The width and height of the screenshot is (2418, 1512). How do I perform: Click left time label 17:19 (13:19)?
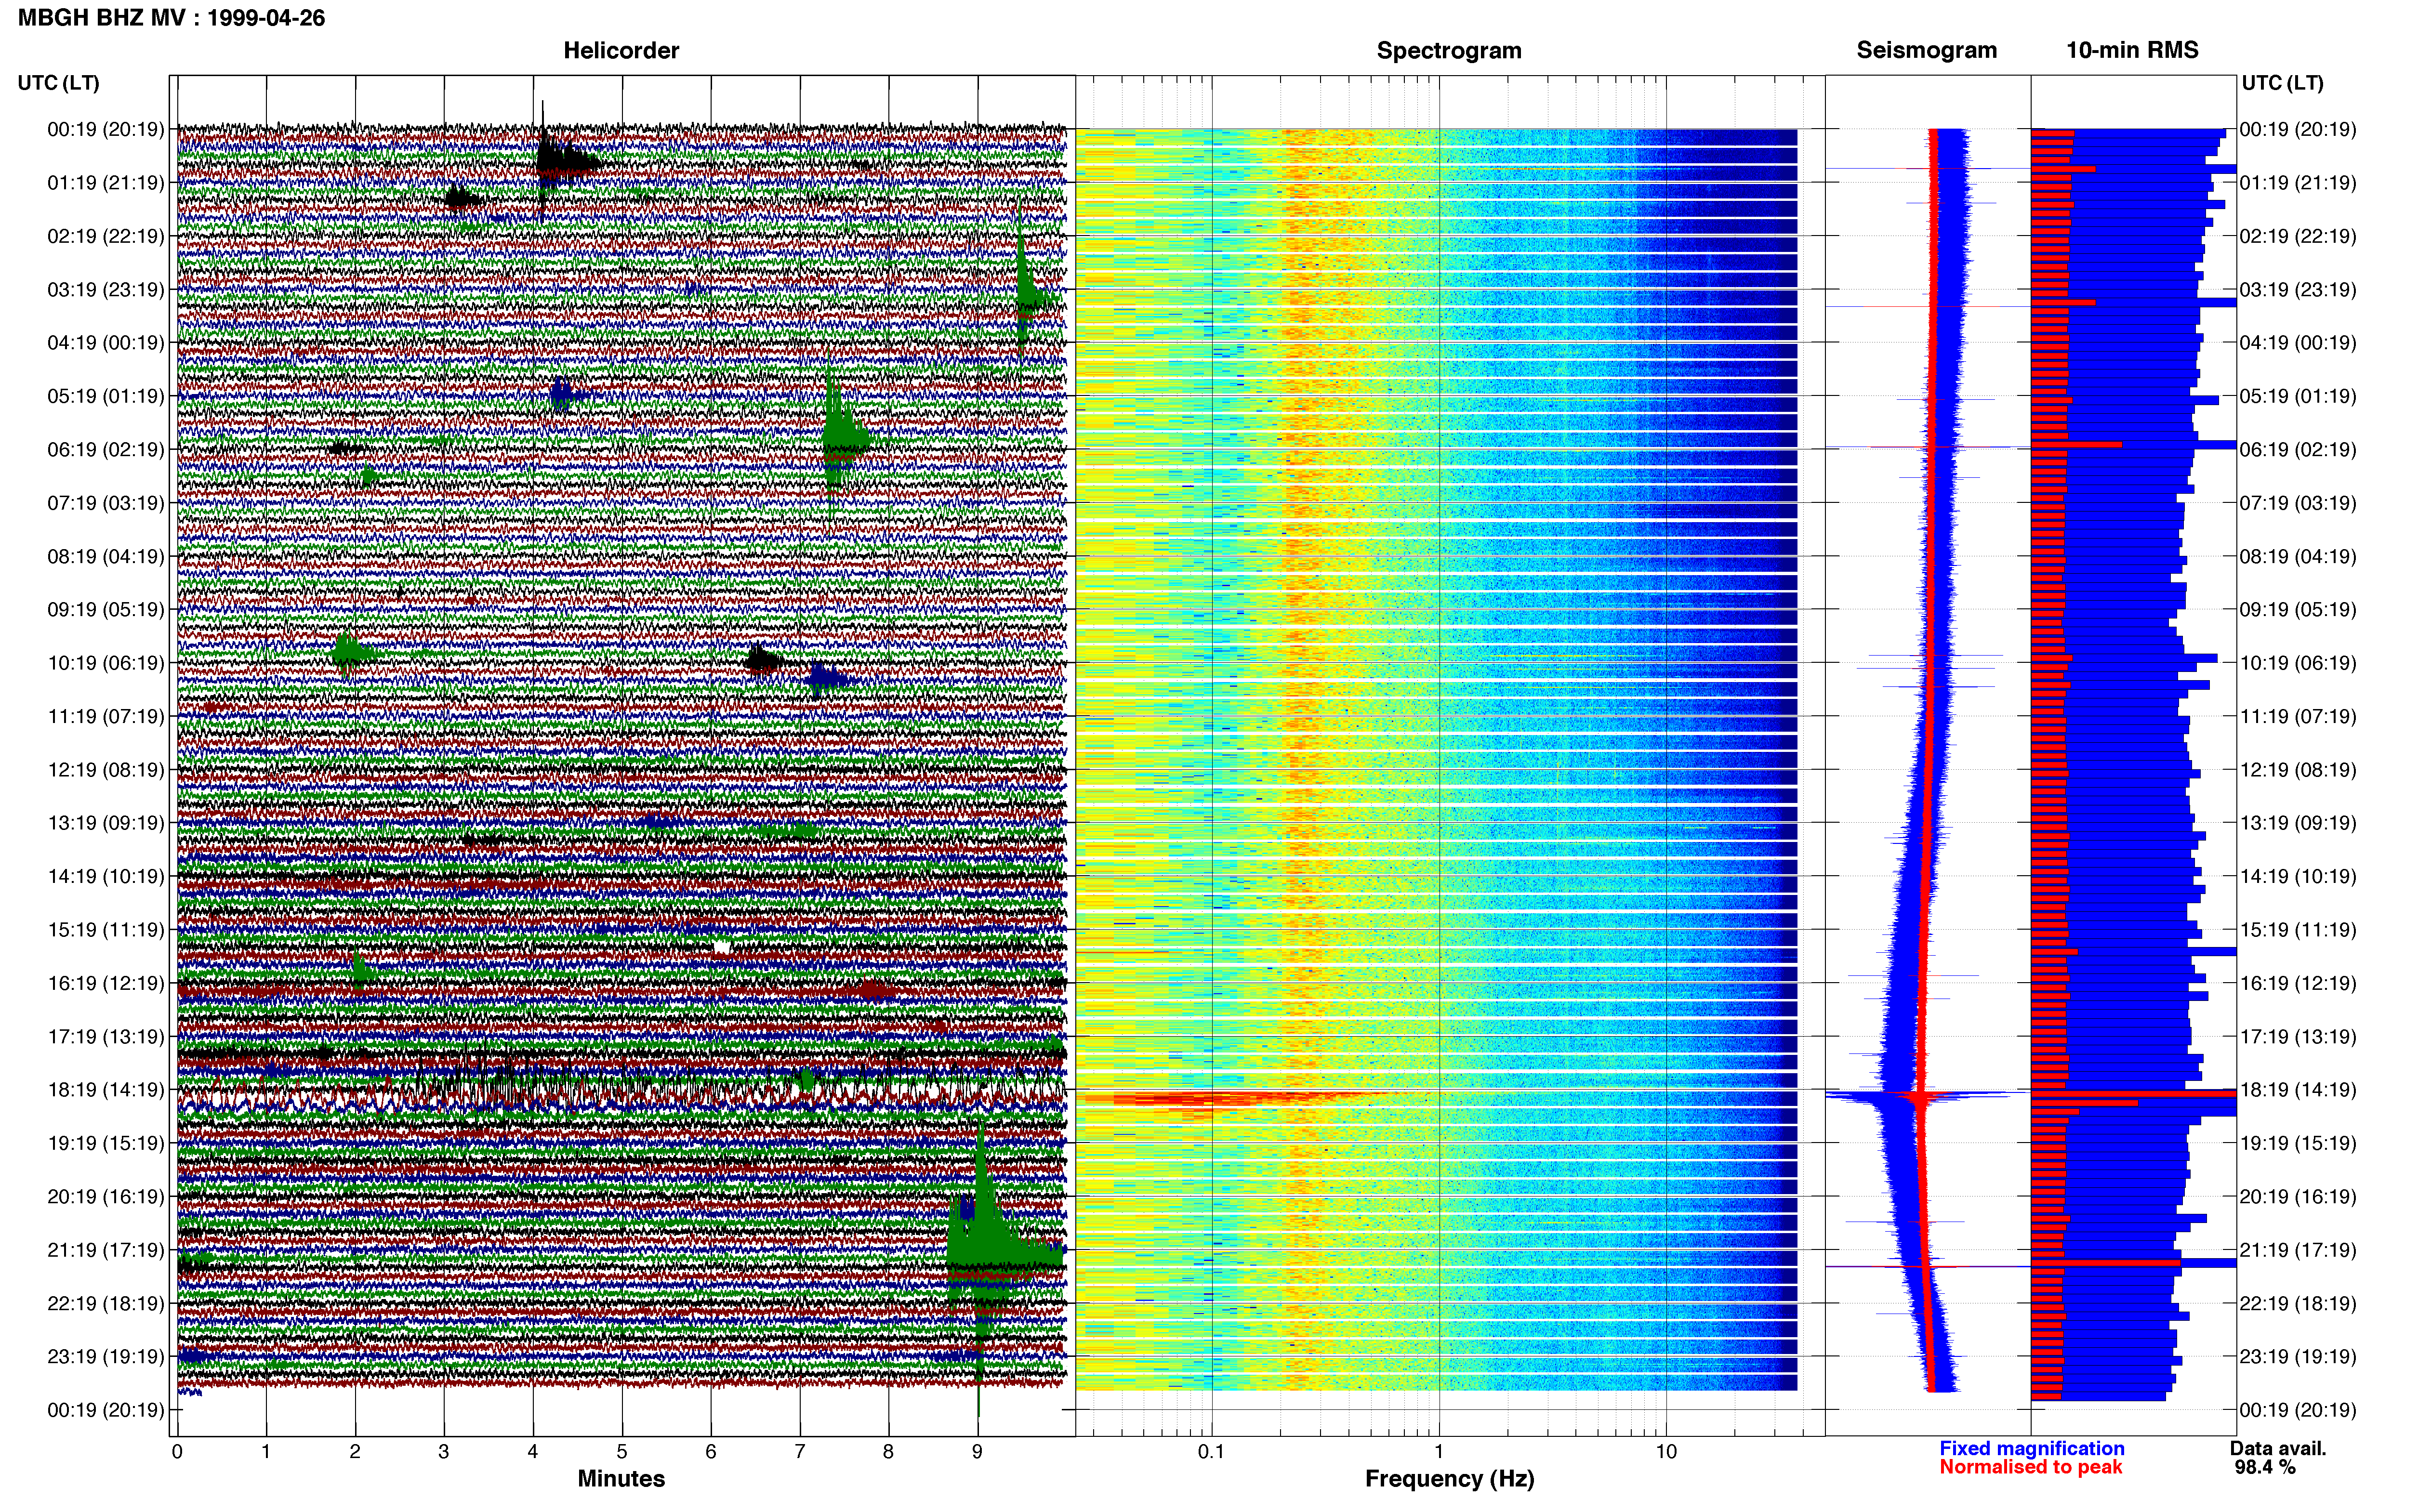[105, 1036]
